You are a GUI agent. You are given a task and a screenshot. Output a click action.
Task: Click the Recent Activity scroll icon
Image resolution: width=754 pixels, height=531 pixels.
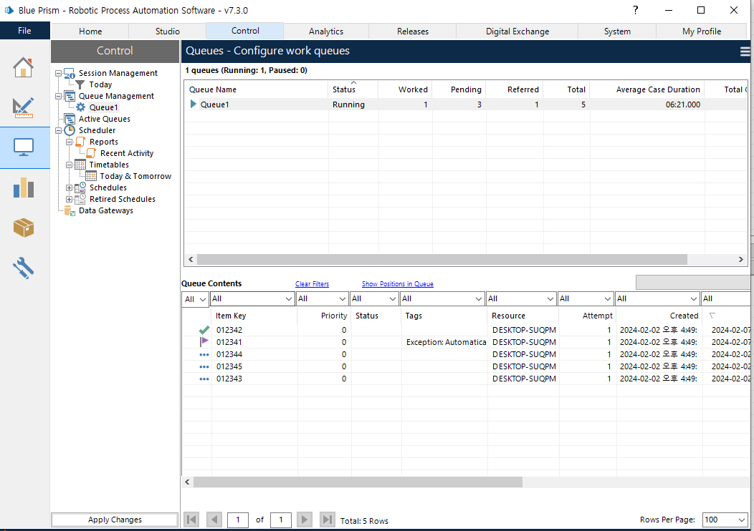(91, 153)
